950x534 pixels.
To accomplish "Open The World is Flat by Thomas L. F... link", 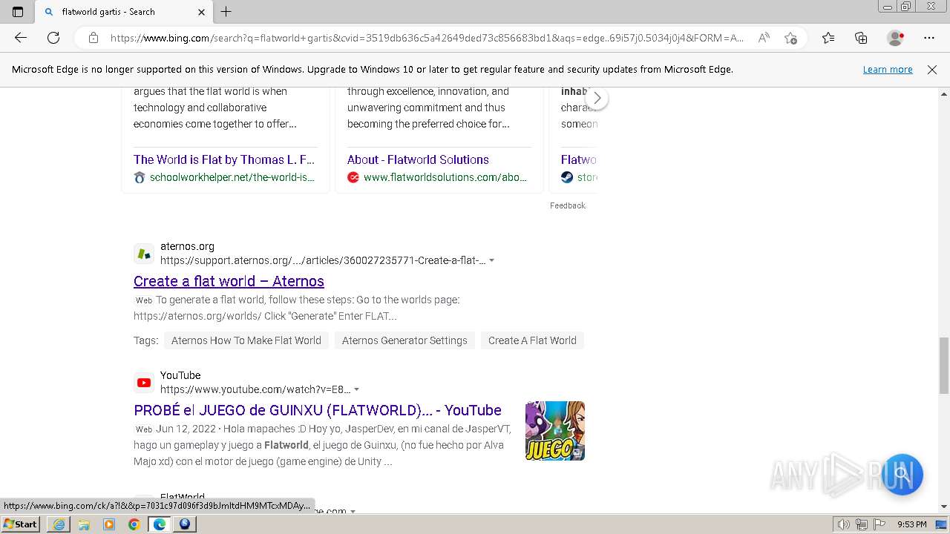I will coord(224,159).
